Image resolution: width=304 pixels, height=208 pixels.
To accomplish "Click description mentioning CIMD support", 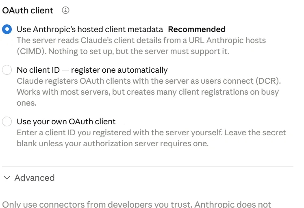I will tap(141, 46).
